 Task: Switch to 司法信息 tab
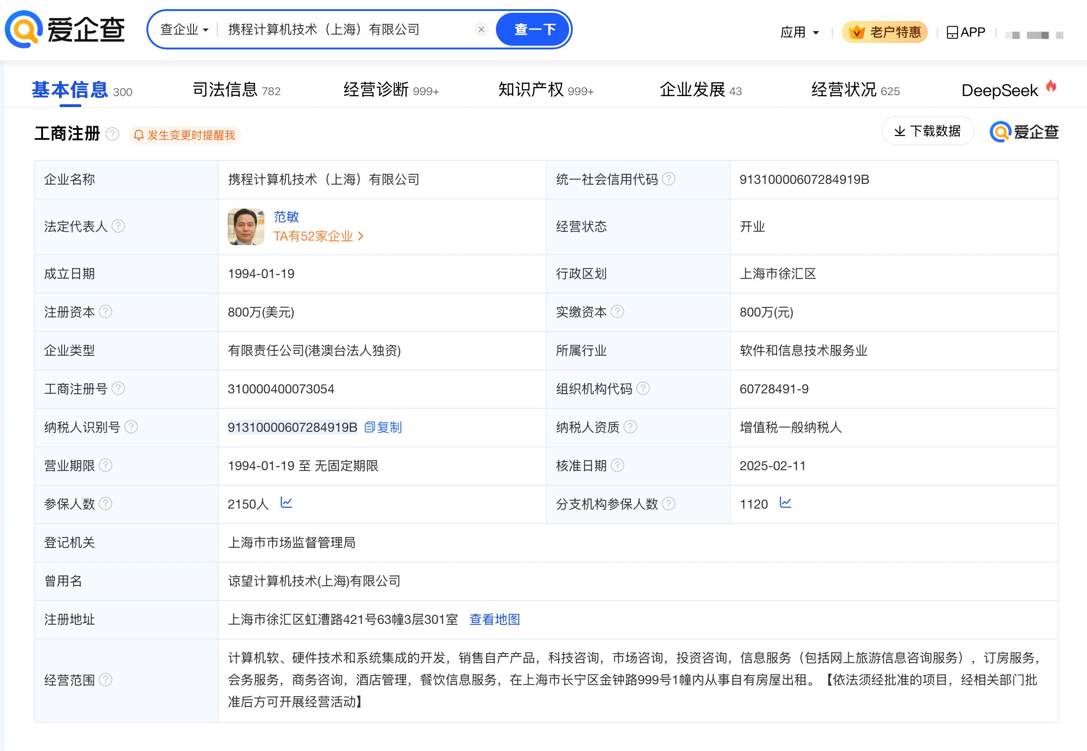coord(237,89)
